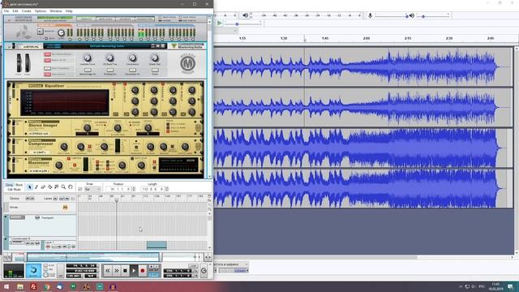Open the dropdown below Audacity play-at-speed toolbar
Image resolution: width=519 pixels, height=292 pixels.
tap(235, 31)
